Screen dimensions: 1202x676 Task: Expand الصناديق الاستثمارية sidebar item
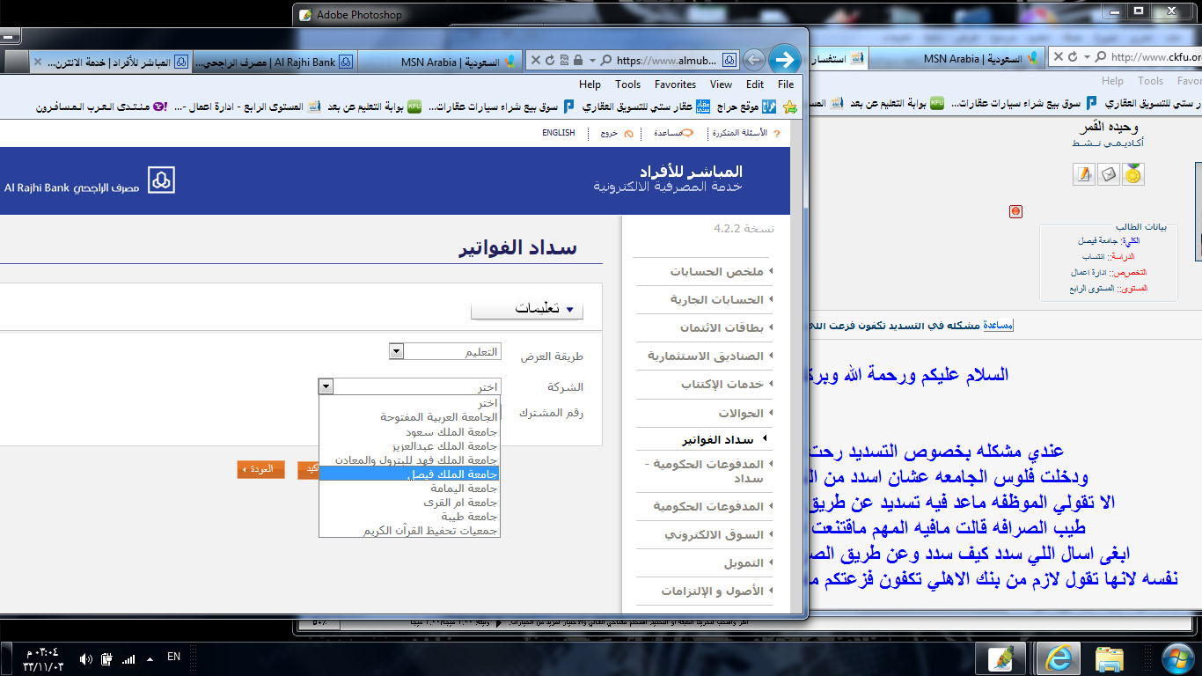click(710, 356)
